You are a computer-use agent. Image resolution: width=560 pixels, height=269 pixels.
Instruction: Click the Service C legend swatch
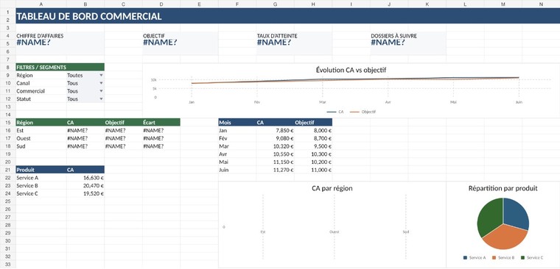tap(523, 257)
